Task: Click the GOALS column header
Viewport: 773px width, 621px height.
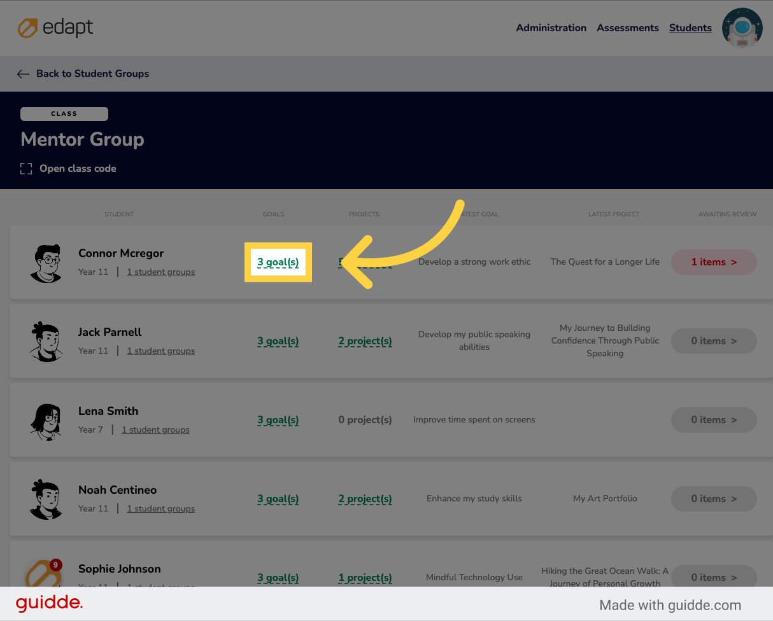Action: (x=274, y=214)
